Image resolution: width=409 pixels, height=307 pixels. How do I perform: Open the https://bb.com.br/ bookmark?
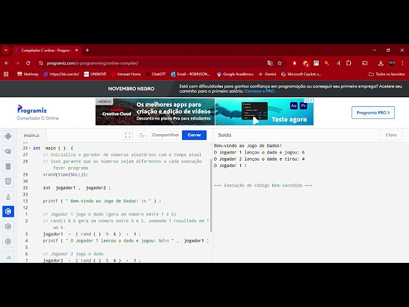coord(61,74)
